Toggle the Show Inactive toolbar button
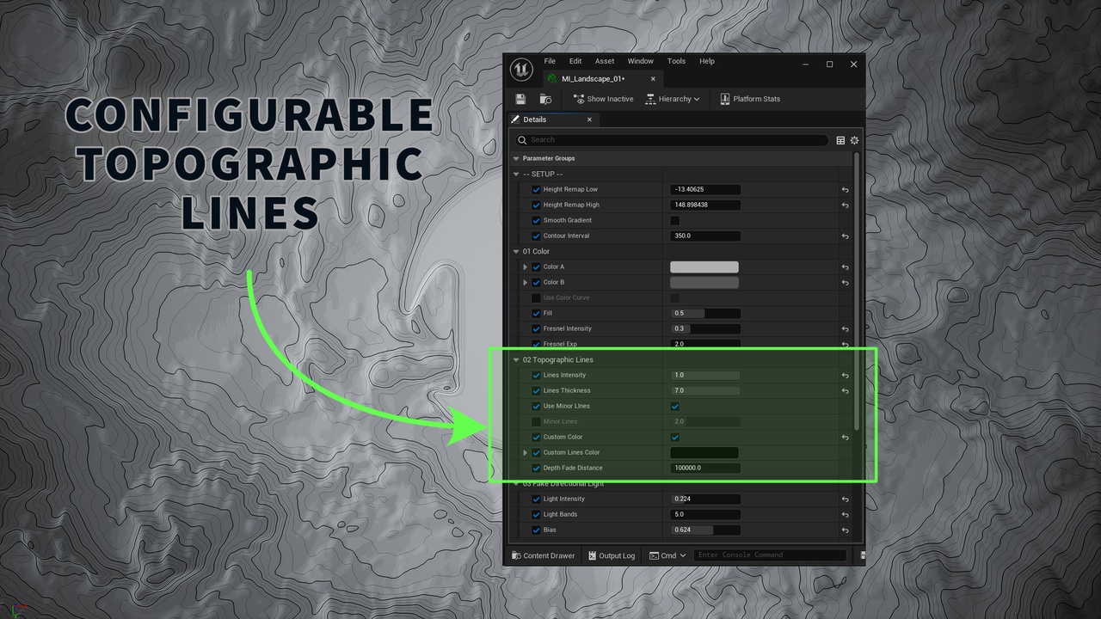 point(603,99)
